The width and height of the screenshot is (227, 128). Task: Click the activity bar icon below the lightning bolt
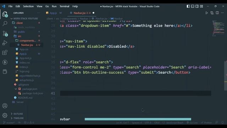click(x=5, y=71)
